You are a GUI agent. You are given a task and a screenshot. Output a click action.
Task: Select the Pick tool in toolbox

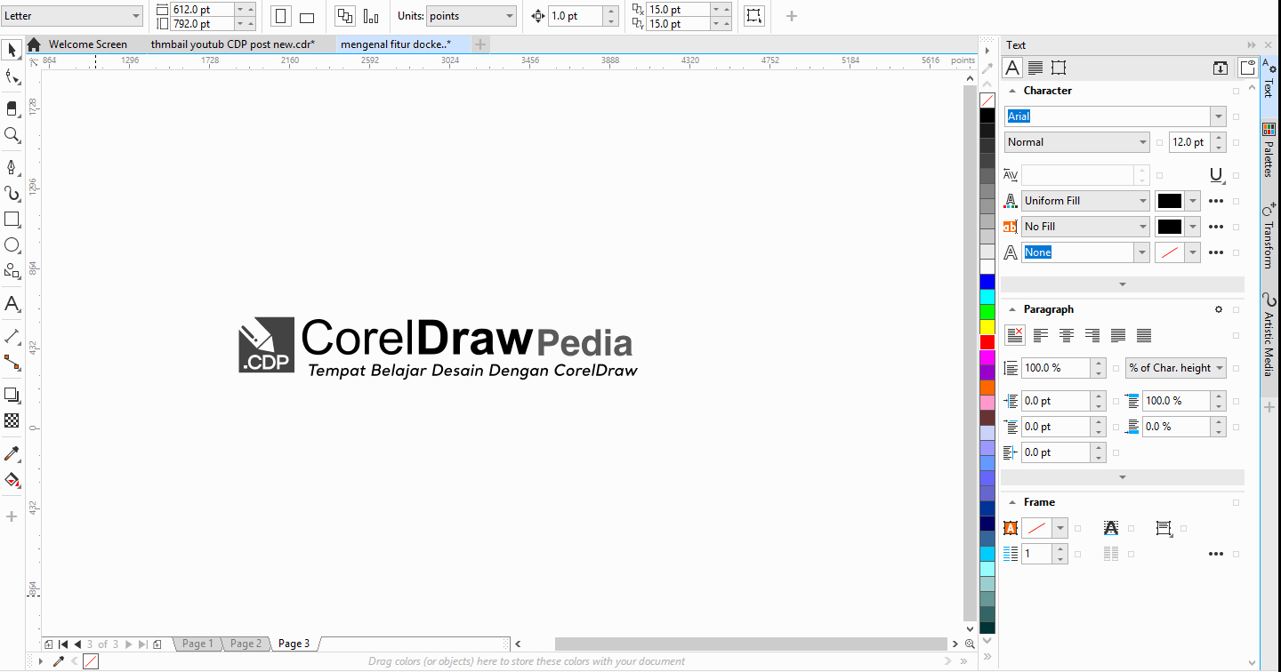(x=12, y=49)
